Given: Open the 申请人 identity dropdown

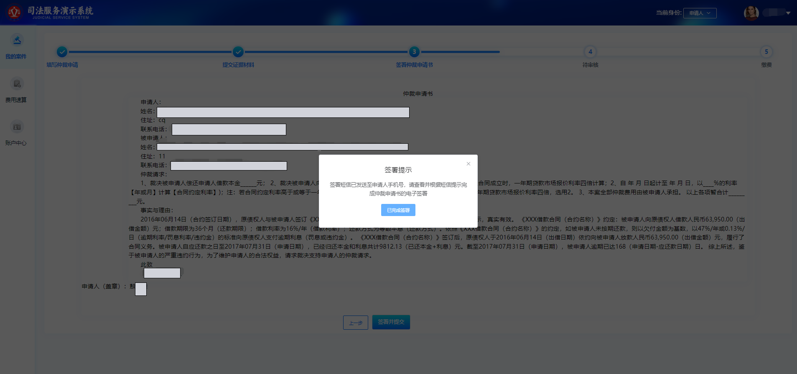Looking at the screenshot, I should [700, 13].
